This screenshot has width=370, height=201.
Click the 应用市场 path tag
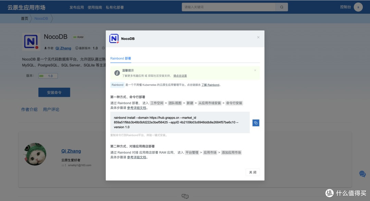pyautogui.click(x=210, y=153)
